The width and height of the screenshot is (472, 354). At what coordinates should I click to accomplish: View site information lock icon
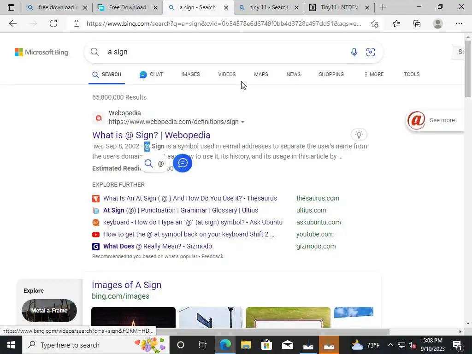(x=77, y=24)
